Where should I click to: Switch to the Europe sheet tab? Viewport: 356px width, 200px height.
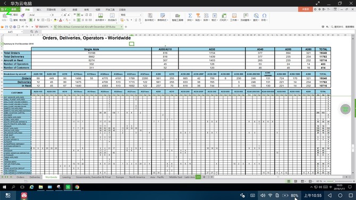(x=120, y=177)
